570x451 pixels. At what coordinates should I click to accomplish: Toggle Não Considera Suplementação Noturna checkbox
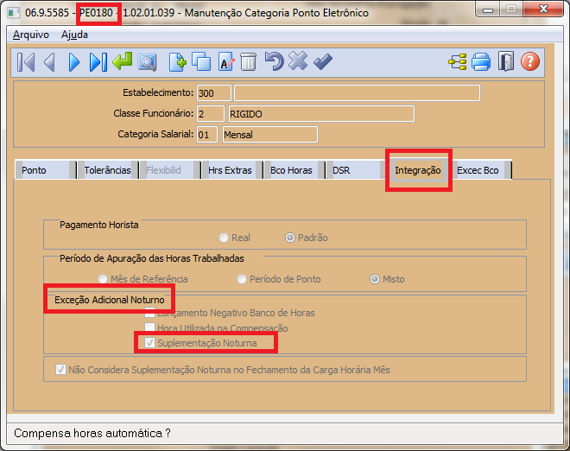(60, 370)
